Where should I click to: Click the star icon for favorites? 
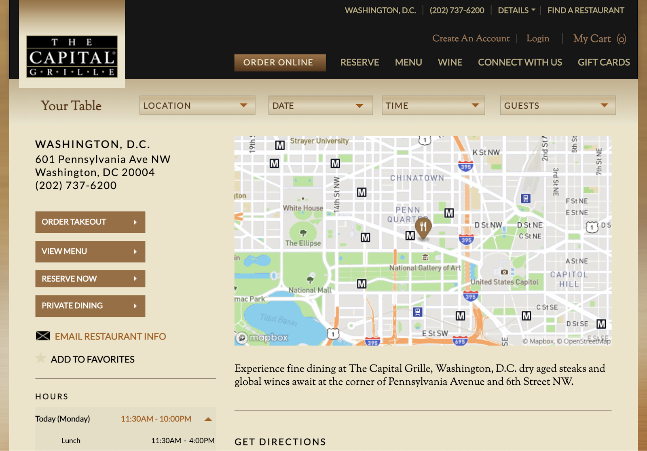(x=40, y=358)
